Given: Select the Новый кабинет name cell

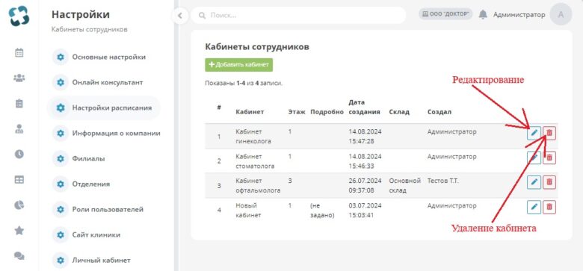Looking at the screenshot, I should click(248, 210).
